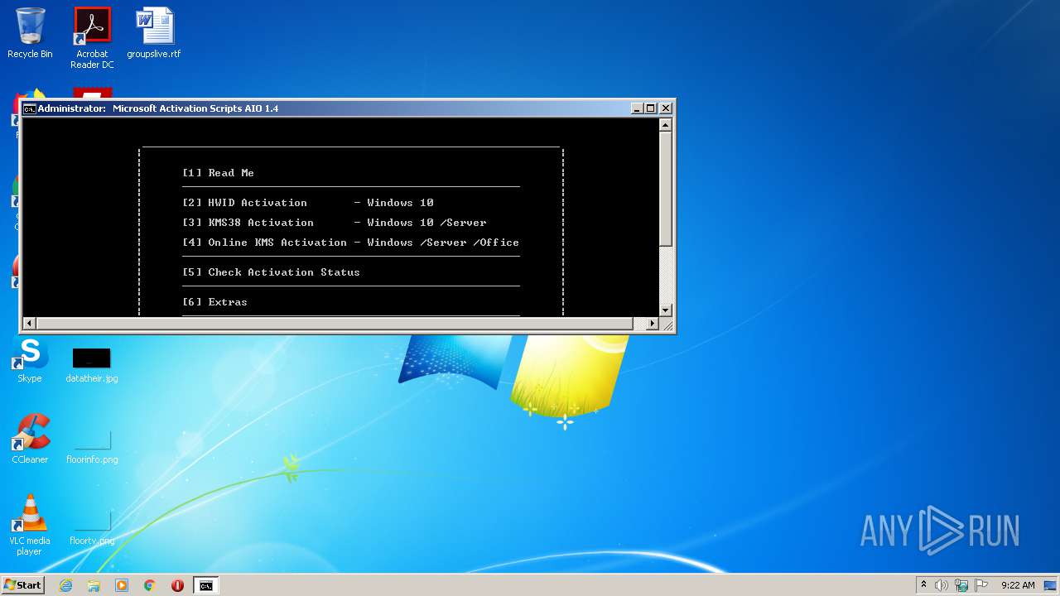
Task: Click the window resize grip corner
Action: (667, 324)
